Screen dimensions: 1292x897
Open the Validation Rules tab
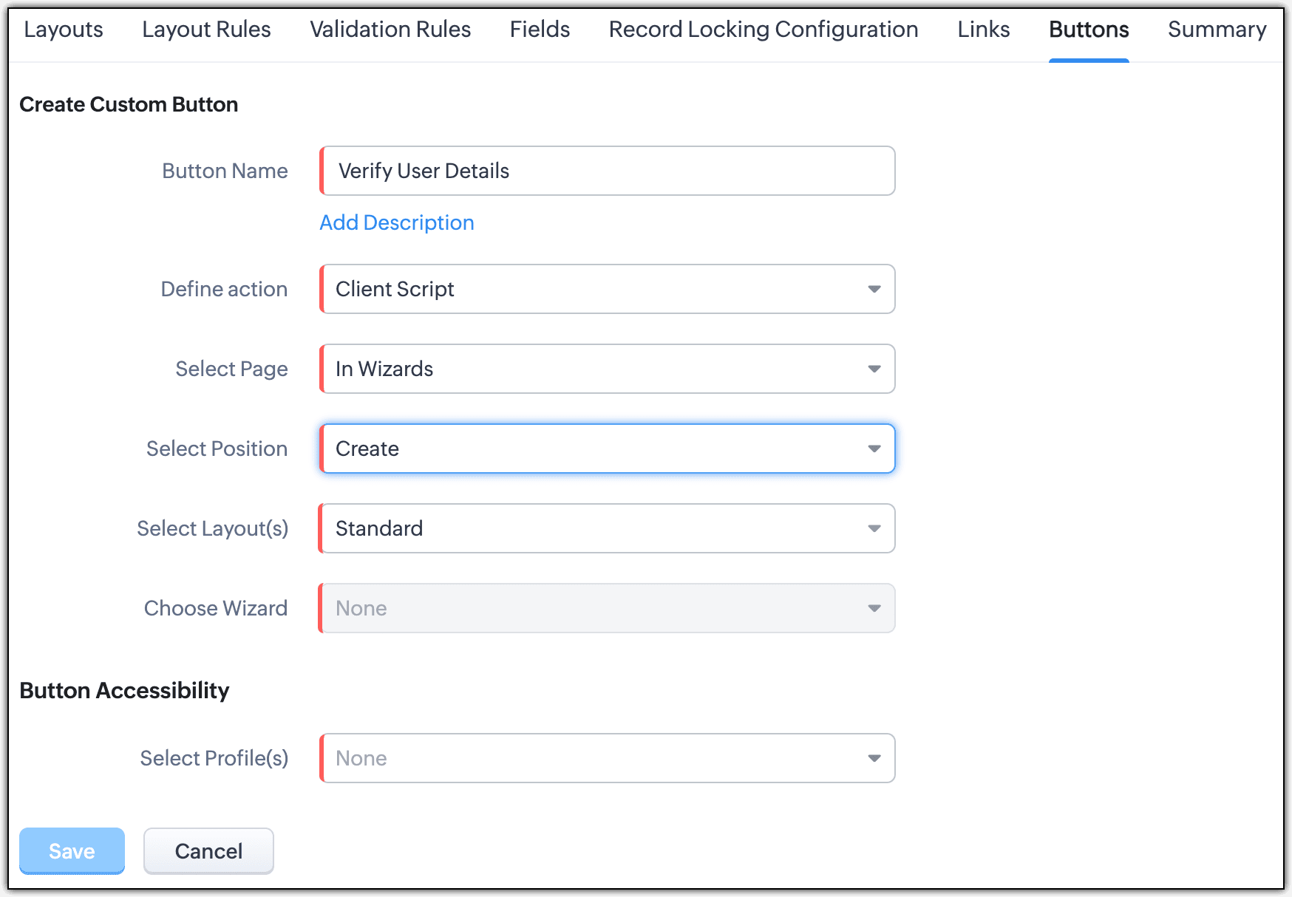coord(390,30)
